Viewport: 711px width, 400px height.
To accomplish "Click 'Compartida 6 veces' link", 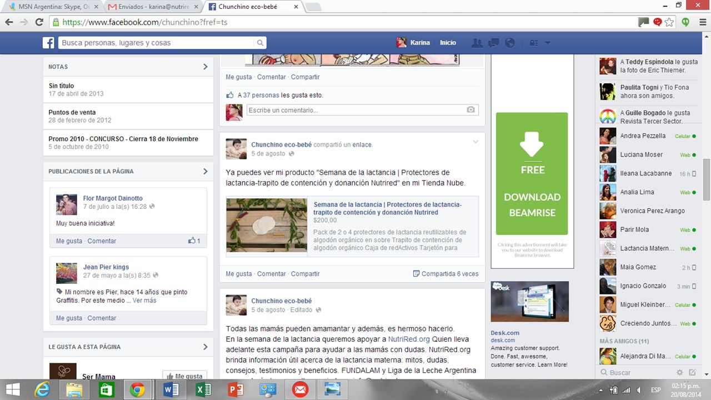I will pos(445,273).
